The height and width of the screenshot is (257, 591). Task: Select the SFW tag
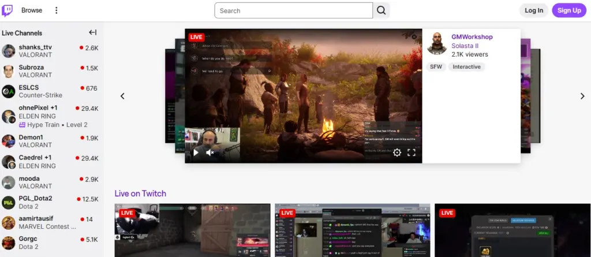click(x=436, y=67)
